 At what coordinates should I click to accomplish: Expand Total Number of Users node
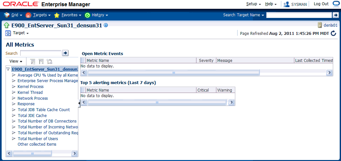14,139
